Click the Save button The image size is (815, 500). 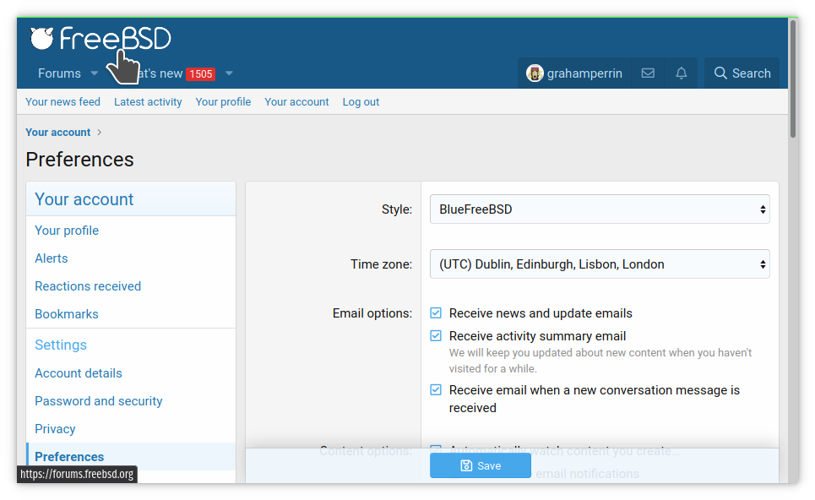tap(481, 465)
